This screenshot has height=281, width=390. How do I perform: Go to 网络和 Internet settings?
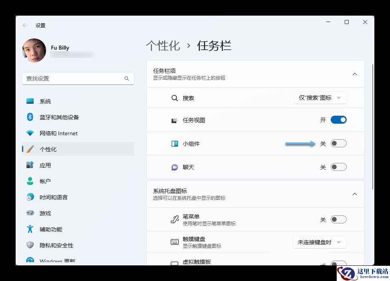78,133
